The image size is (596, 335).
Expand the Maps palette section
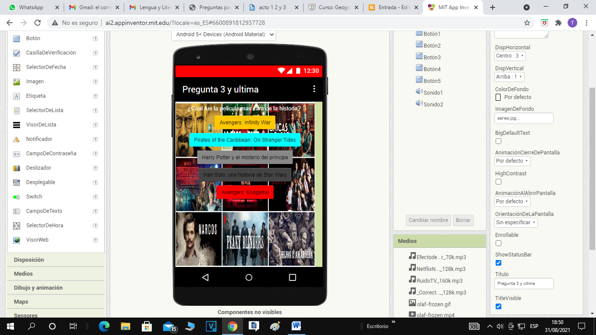point(56,302)
